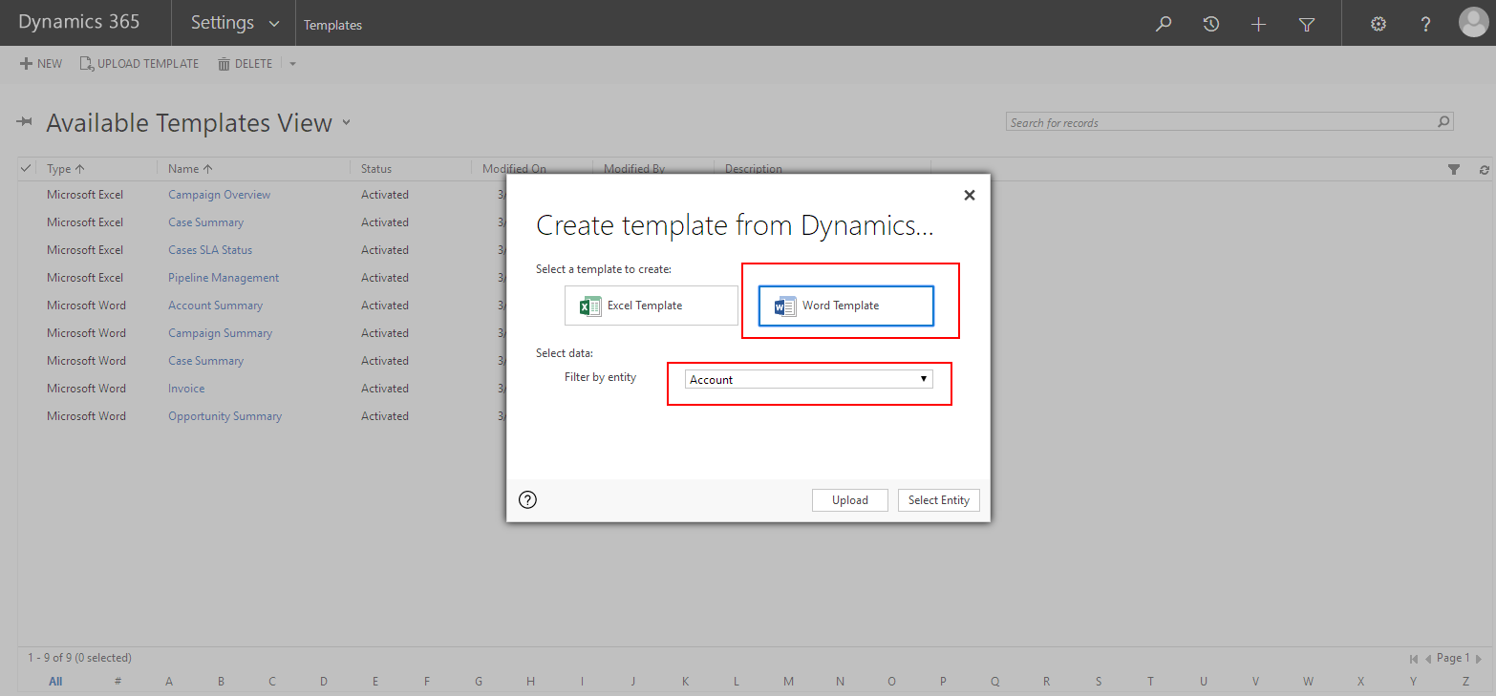Filter records by letter Z
1496x696 pixels.
(1465, 682)
